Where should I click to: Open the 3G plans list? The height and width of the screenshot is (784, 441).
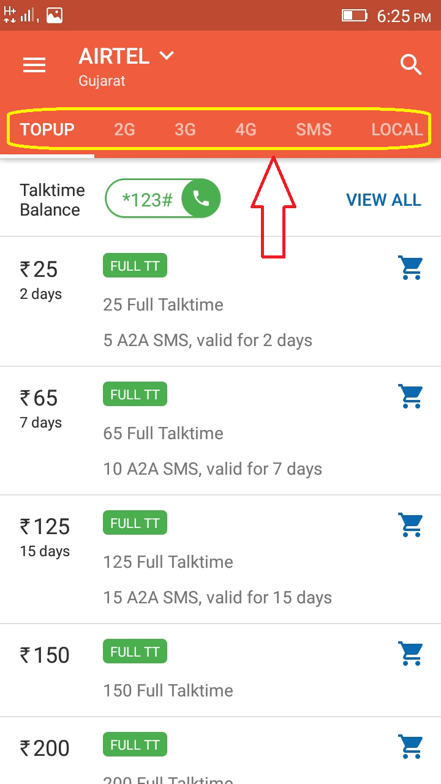click(x=185, y=129)
